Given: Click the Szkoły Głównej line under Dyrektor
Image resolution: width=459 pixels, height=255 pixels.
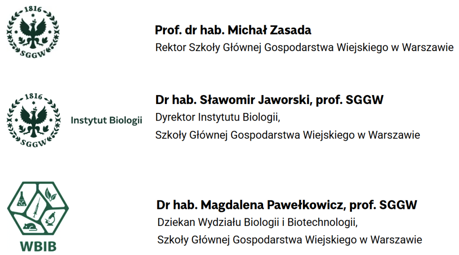Looking at the screenshot, I should click(288, 134).
